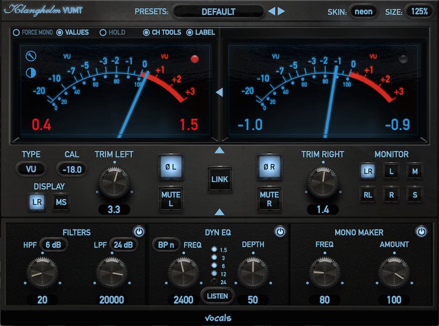Click the Mono Maker FREQ knob
The width and height of the screenshot is (439, 326).
[x=325, y=273]
